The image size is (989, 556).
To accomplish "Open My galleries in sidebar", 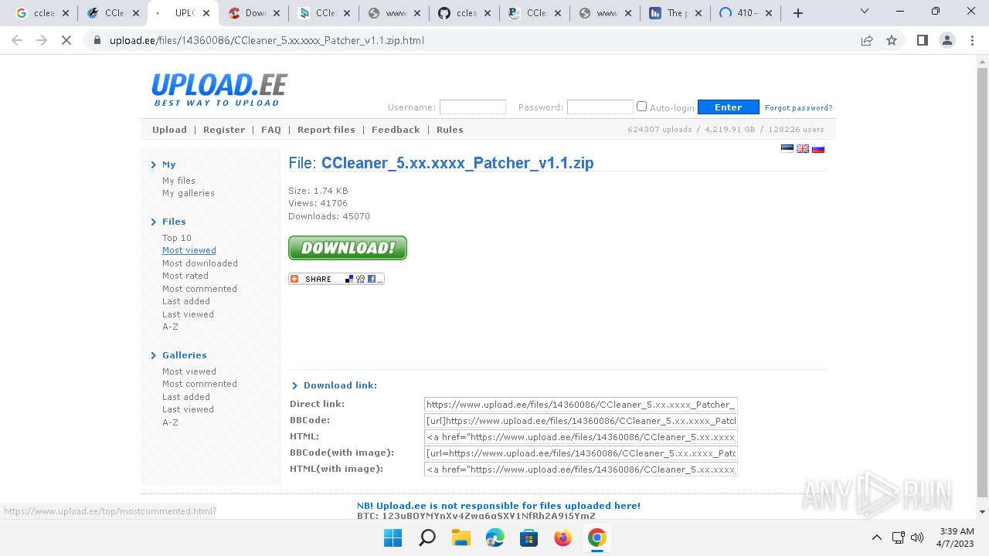I will click(189, 193).
